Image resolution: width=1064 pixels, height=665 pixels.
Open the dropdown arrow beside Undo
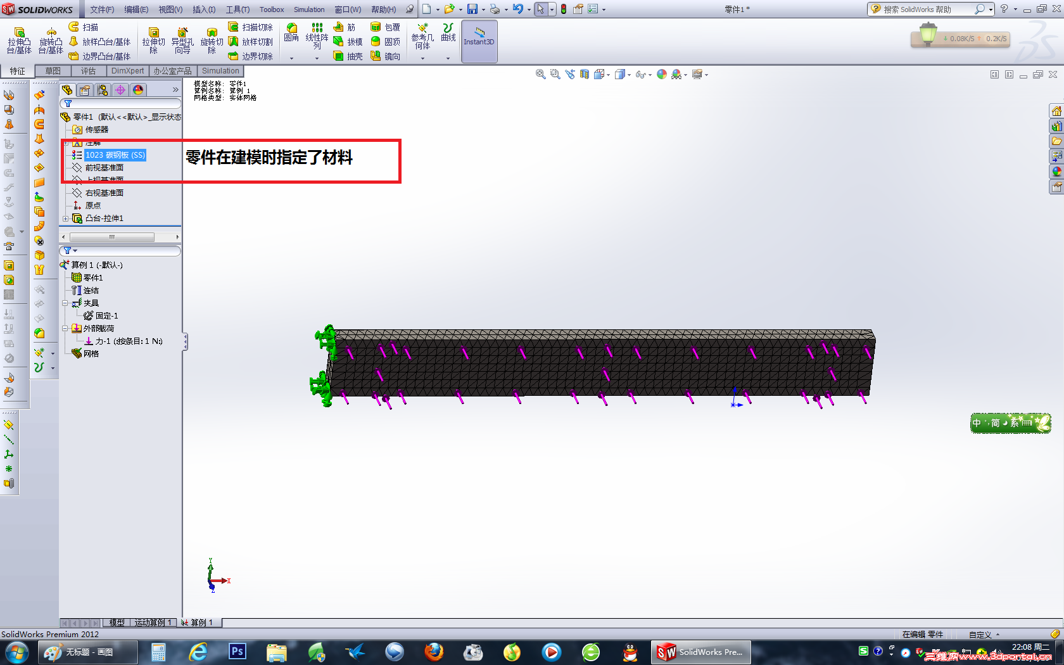tap(529, 9)
